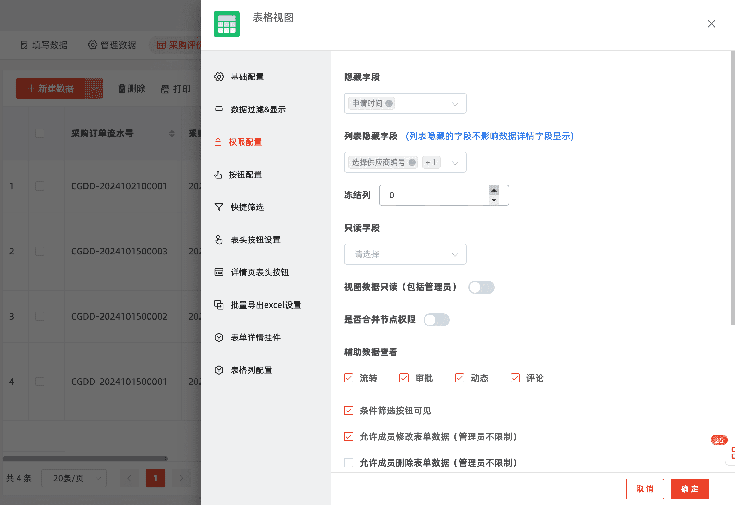Enable 是否合并节点权限 switch
735x505 pixels.
[x=436, y=320]
